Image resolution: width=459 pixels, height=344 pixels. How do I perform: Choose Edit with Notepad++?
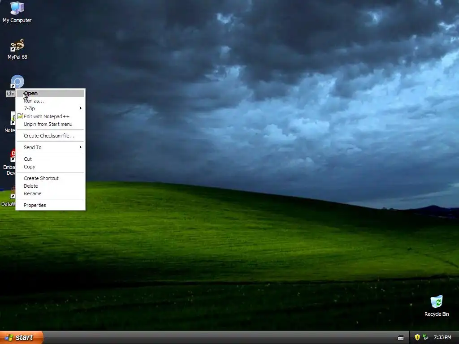50,116
